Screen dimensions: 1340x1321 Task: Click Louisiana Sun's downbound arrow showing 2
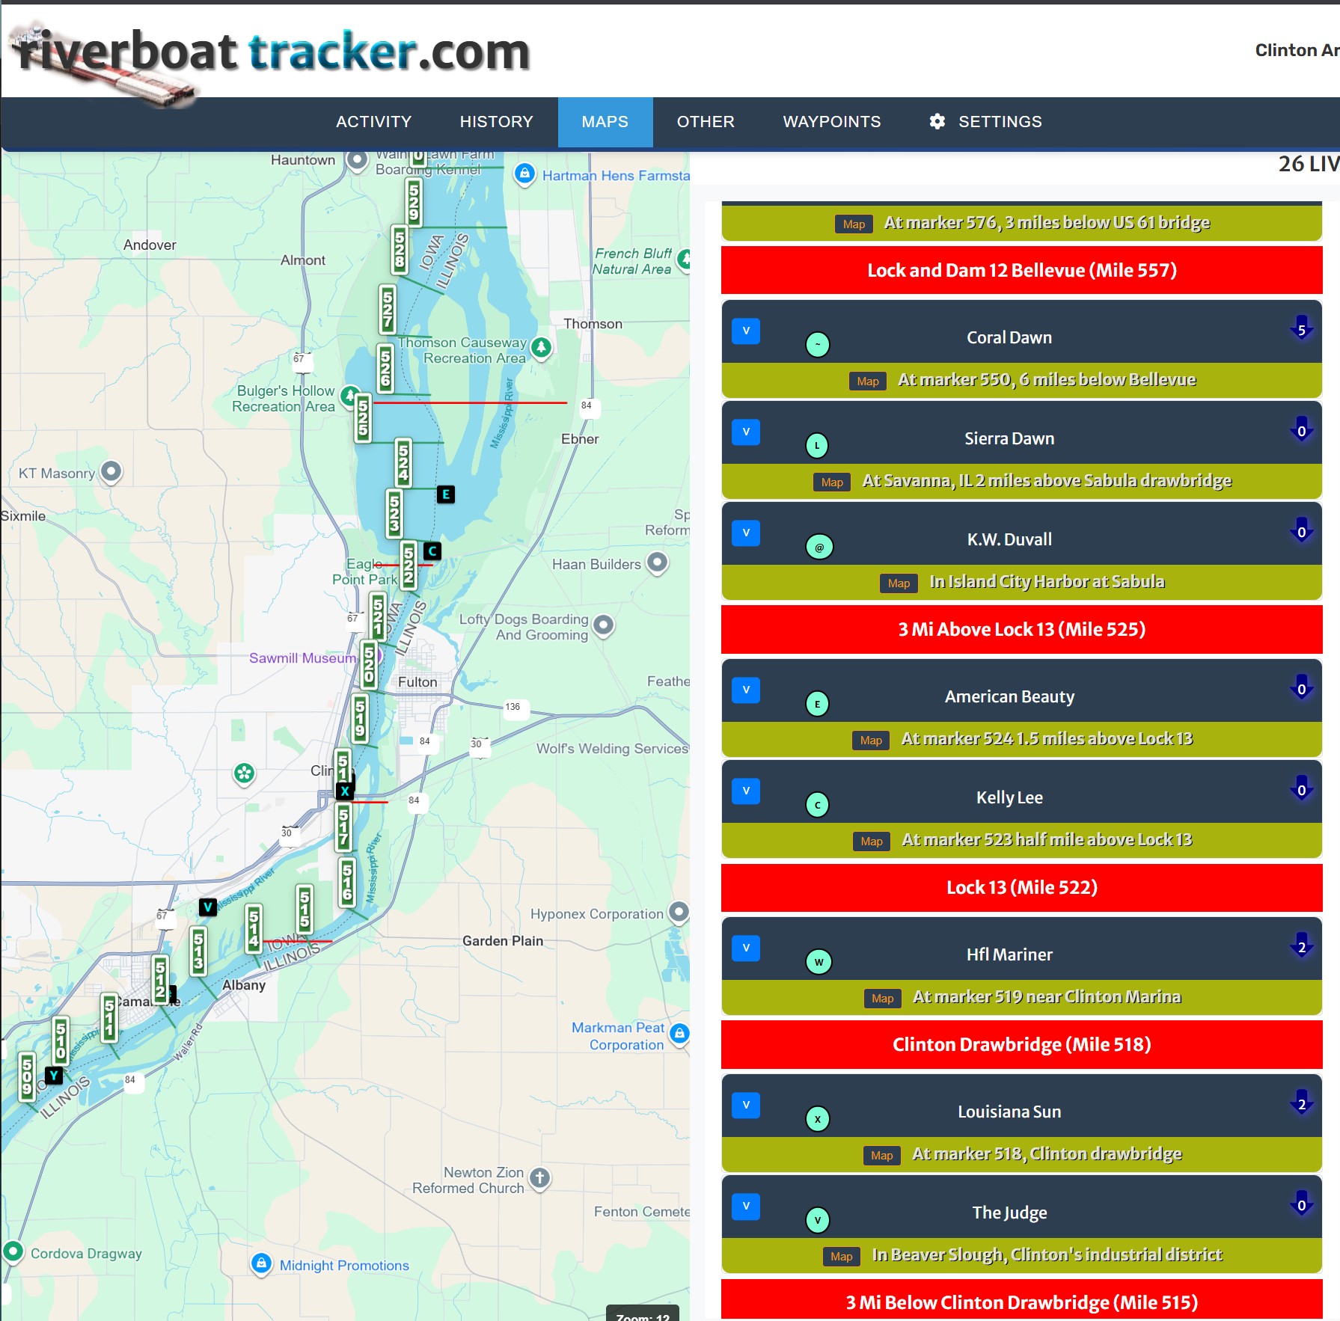point(1301,1103)
